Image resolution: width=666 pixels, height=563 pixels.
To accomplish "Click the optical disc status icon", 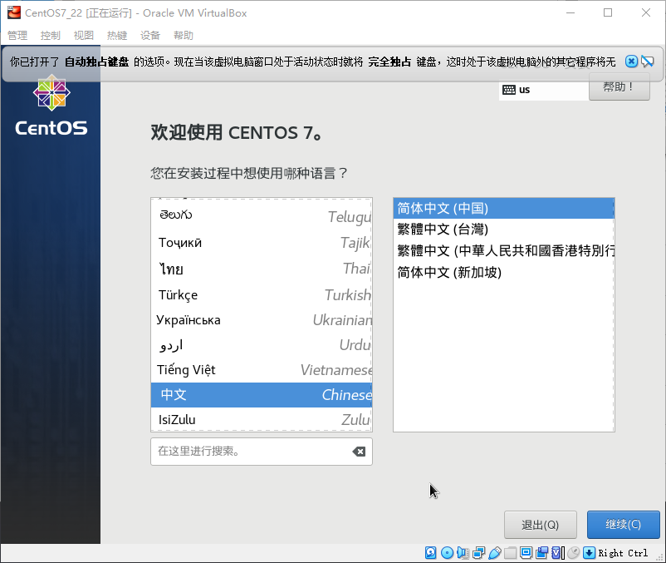I will [x=447, y=552].
